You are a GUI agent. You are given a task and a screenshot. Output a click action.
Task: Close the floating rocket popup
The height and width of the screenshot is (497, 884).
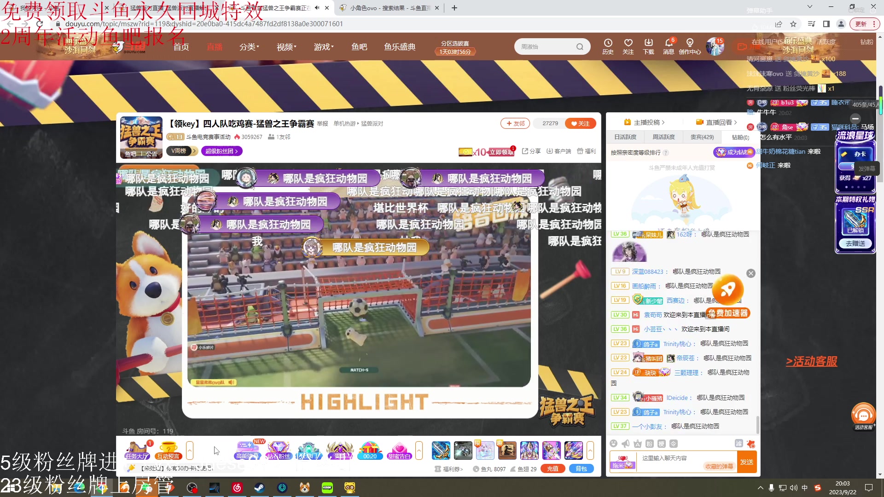click(750, 273)
